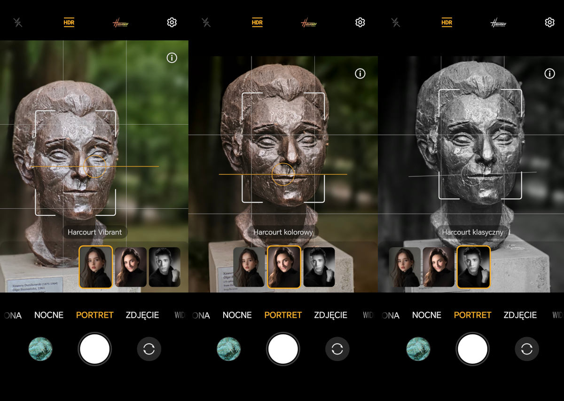This screenshot has height=401, width=564.
Task: Tap info icon on the black-and-white preview
Action: pos(549,74)
